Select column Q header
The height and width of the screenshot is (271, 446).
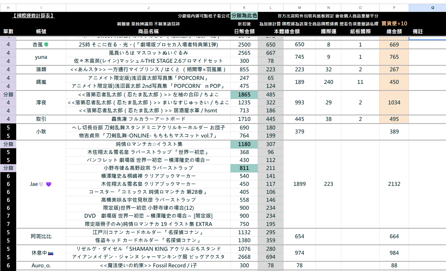(427, 8)
